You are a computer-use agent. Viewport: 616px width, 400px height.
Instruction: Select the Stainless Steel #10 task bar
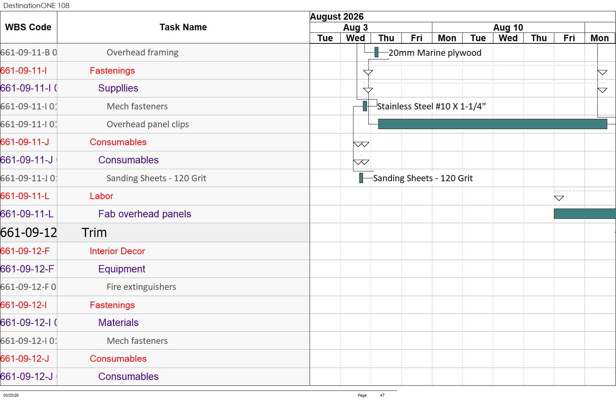coord(365,106)
